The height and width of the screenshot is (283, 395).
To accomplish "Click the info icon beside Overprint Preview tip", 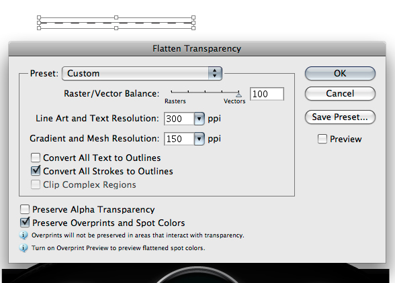I will [x=24, y=248].
